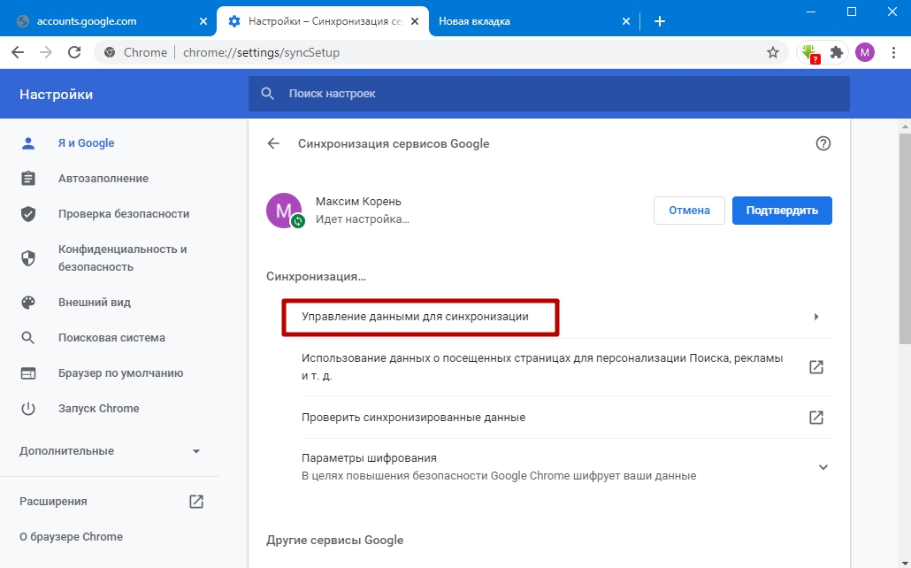The width and height of the screenshot is (911, 568).
Task: Expand the Параметры шифрования section
Action: tap(823, 467)
